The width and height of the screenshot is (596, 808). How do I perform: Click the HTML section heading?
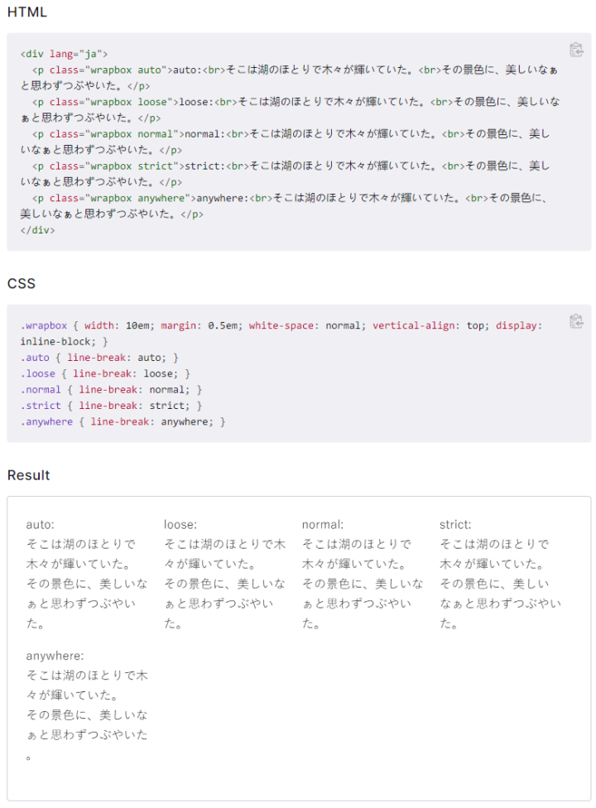click(x=27, y=12)
